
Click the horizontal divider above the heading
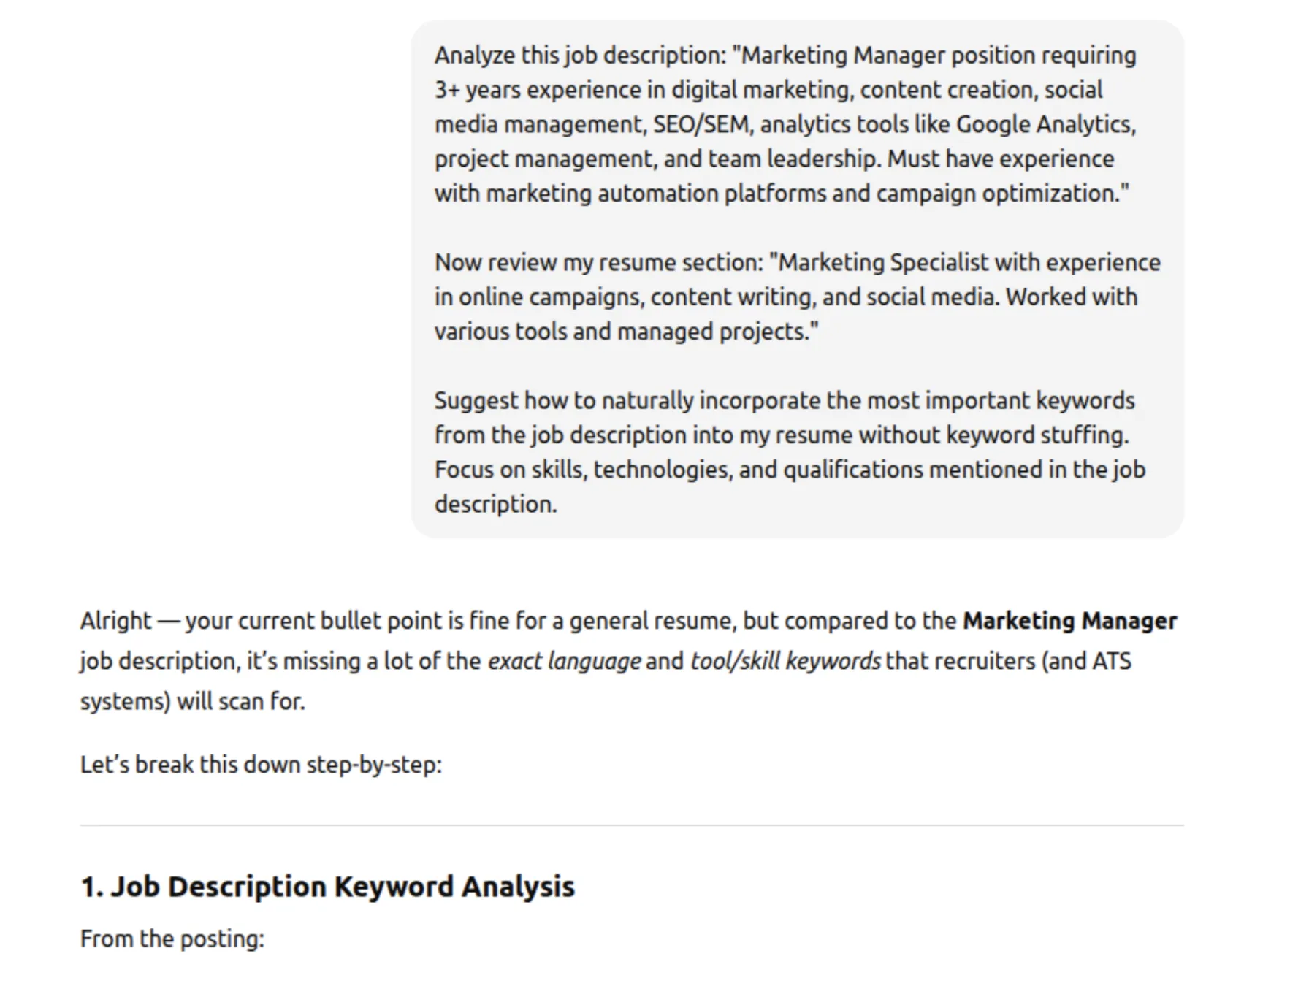pyautogui.click(x=632, y=825)
